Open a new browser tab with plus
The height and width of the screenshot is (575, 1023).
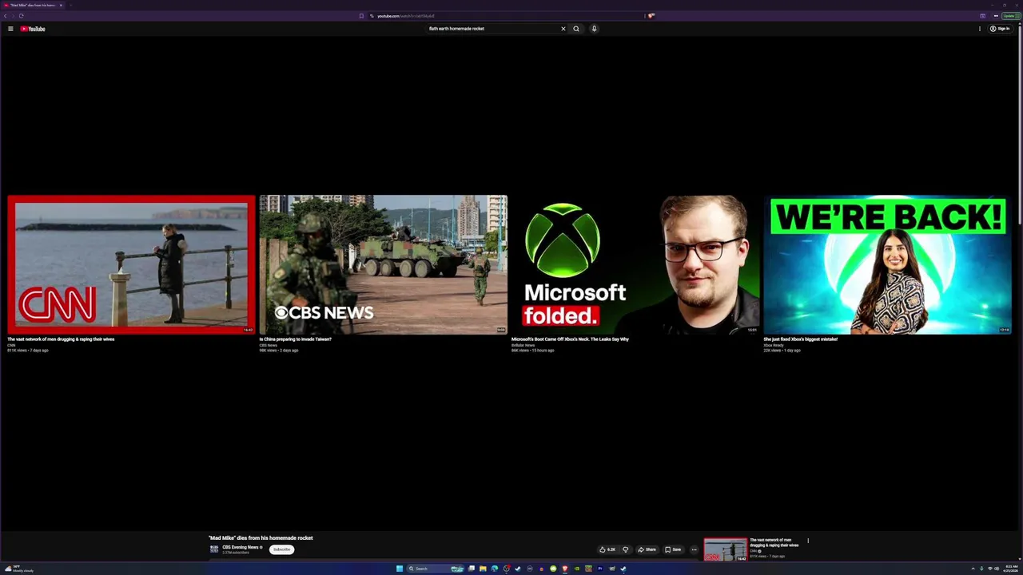coord(70,5)
